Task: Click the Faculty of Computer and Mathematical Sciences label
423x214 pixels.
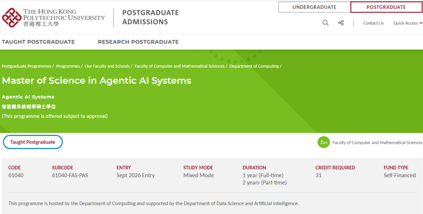Action: tap(377, 143)
